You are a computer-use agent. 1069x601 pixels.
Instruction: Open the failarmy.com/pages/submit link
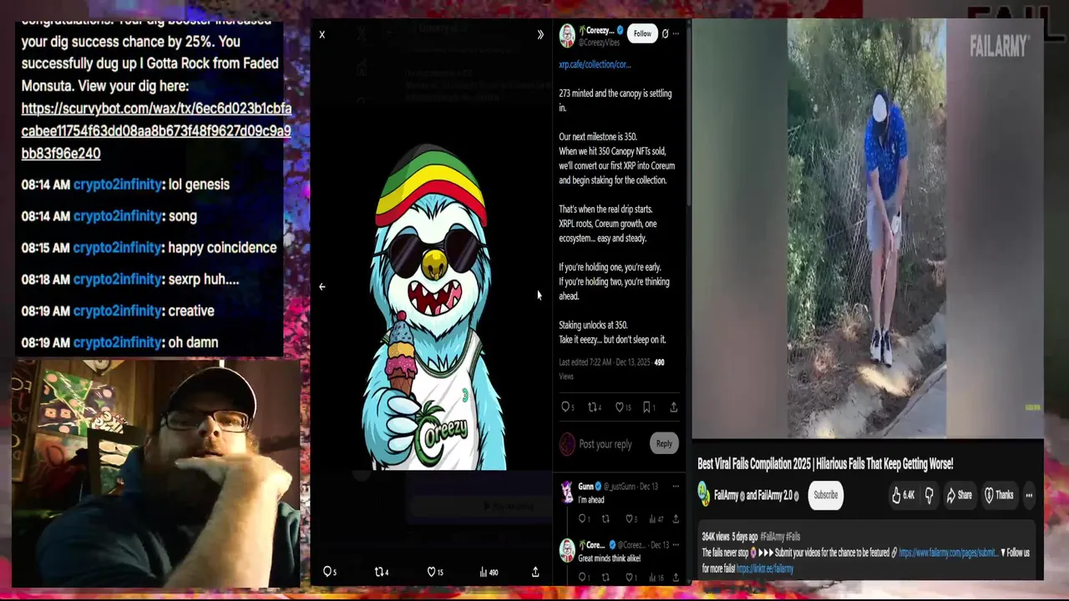pyautogui.click(x=948, y=553)
